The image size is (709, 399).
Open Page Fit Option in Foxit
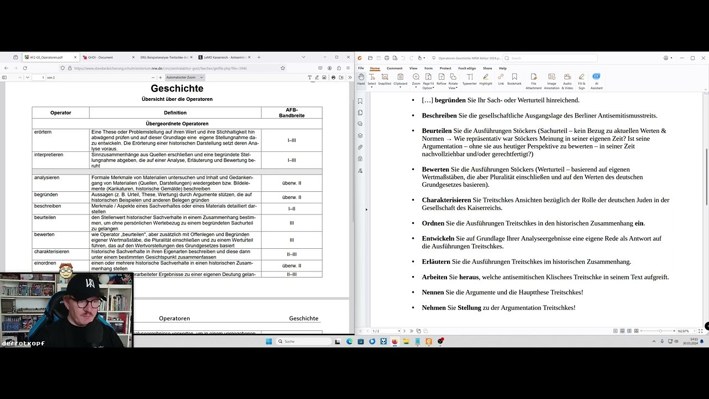coord(428,81)
